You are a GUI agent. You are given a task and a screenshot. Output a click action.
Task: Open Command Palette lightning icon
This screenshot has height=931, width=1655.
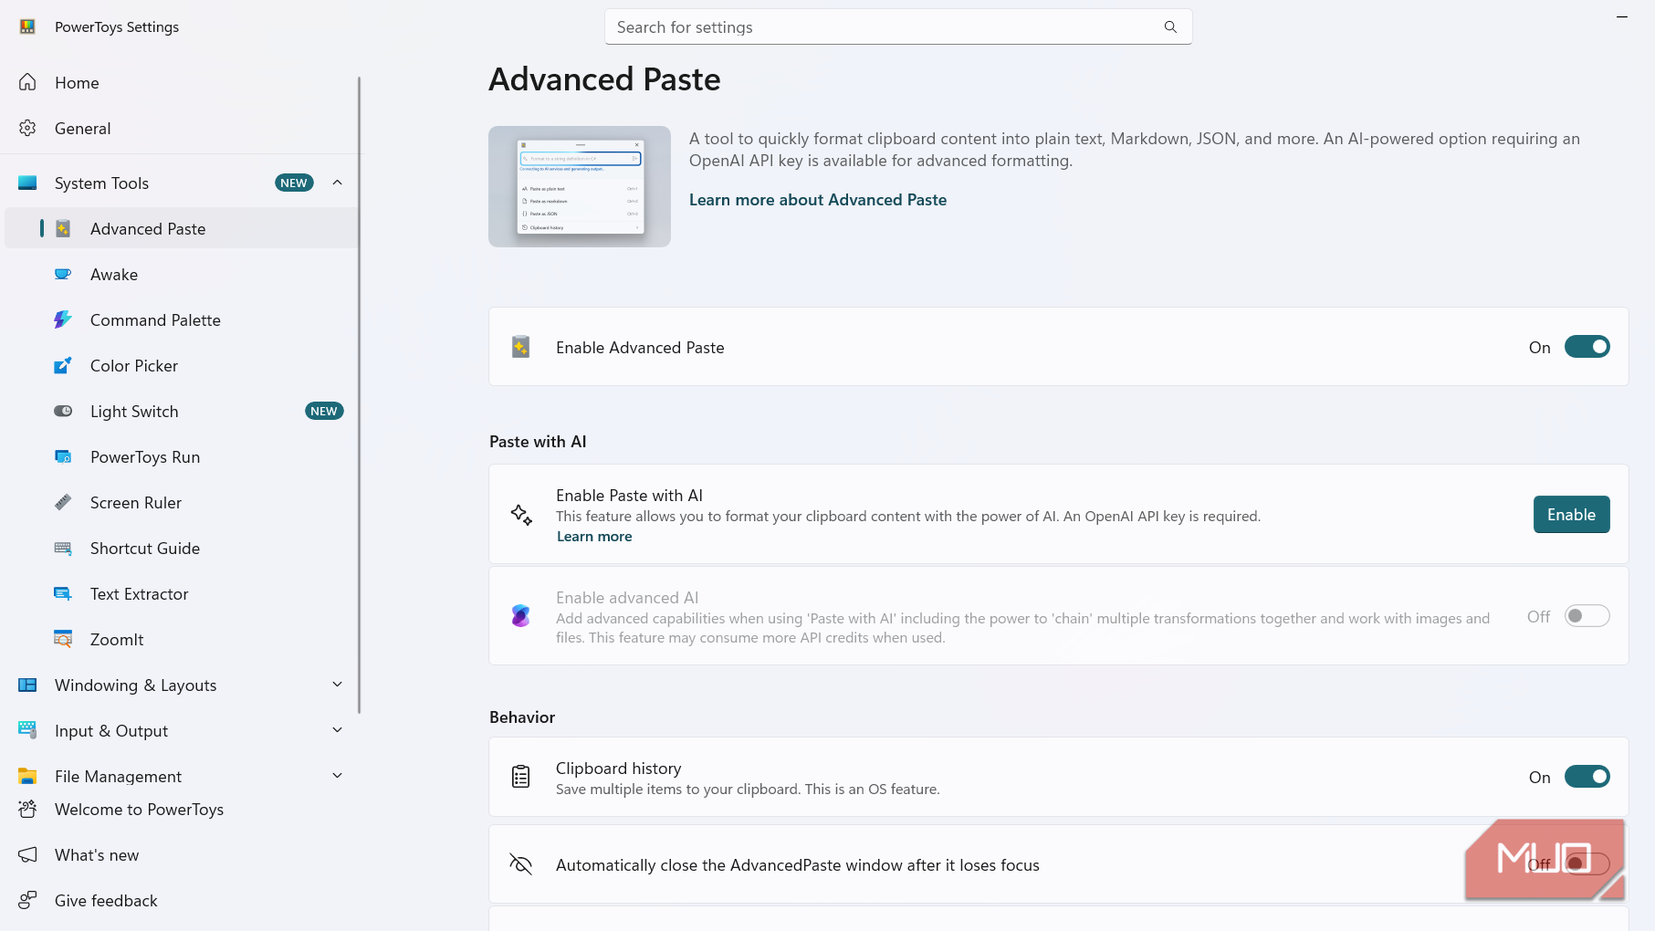click(63, 319)
